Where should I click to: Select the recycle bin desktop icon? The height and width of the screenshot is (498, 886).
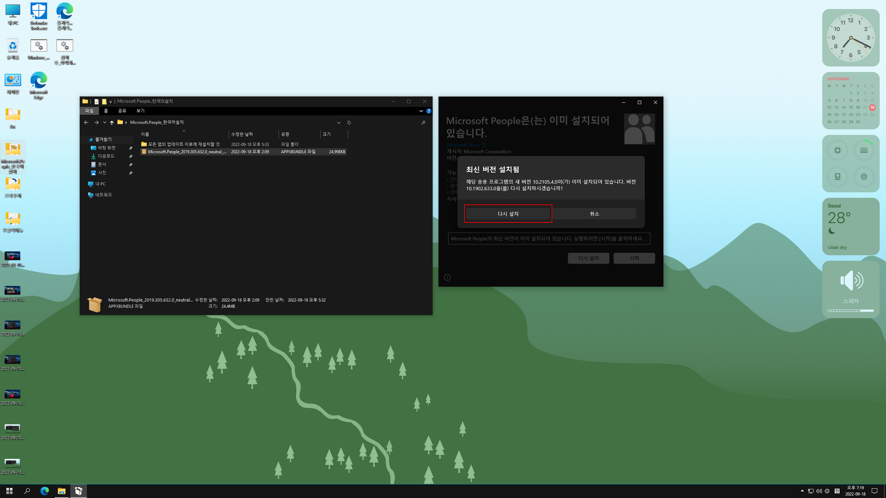13,49
